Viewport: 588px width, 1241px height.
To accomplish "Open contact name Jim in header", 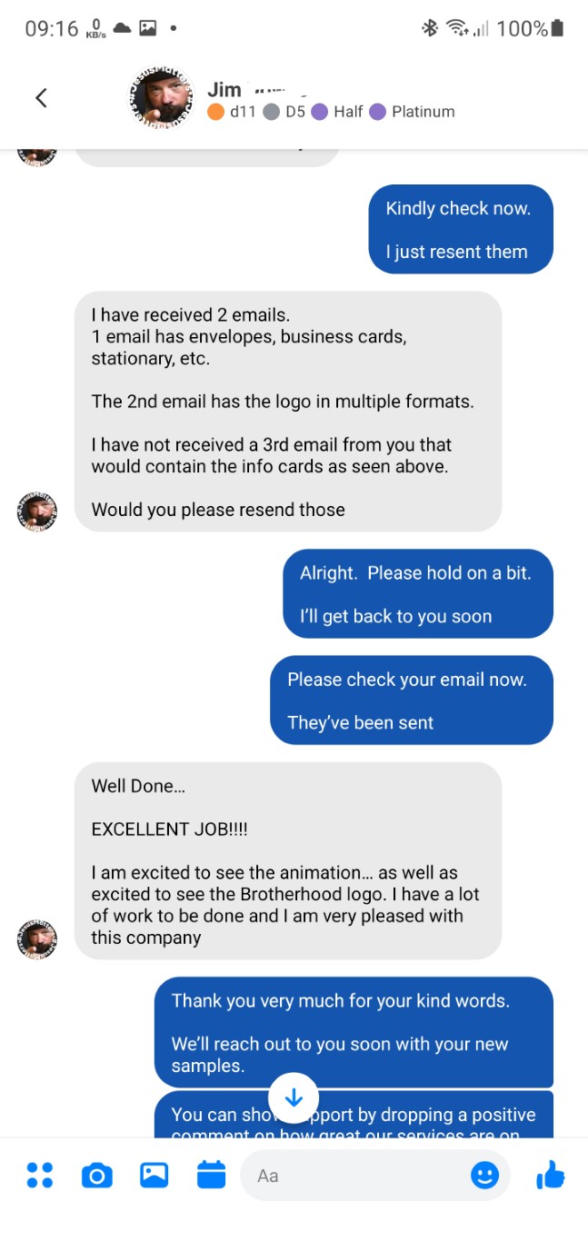I will click(224, 89).
